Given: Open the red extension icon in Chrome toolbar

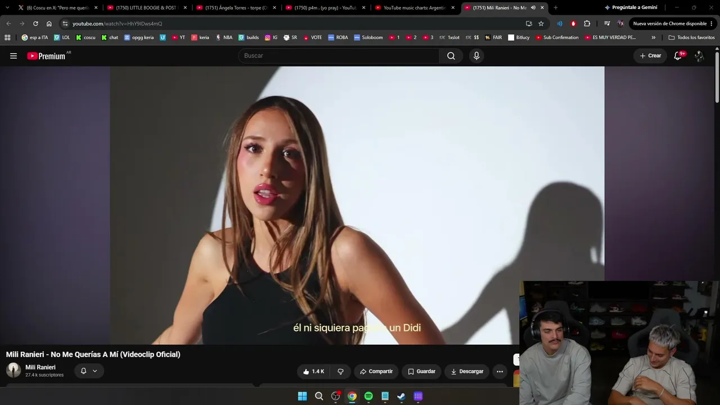Looking at the screenshot, I should pos(573,24).
